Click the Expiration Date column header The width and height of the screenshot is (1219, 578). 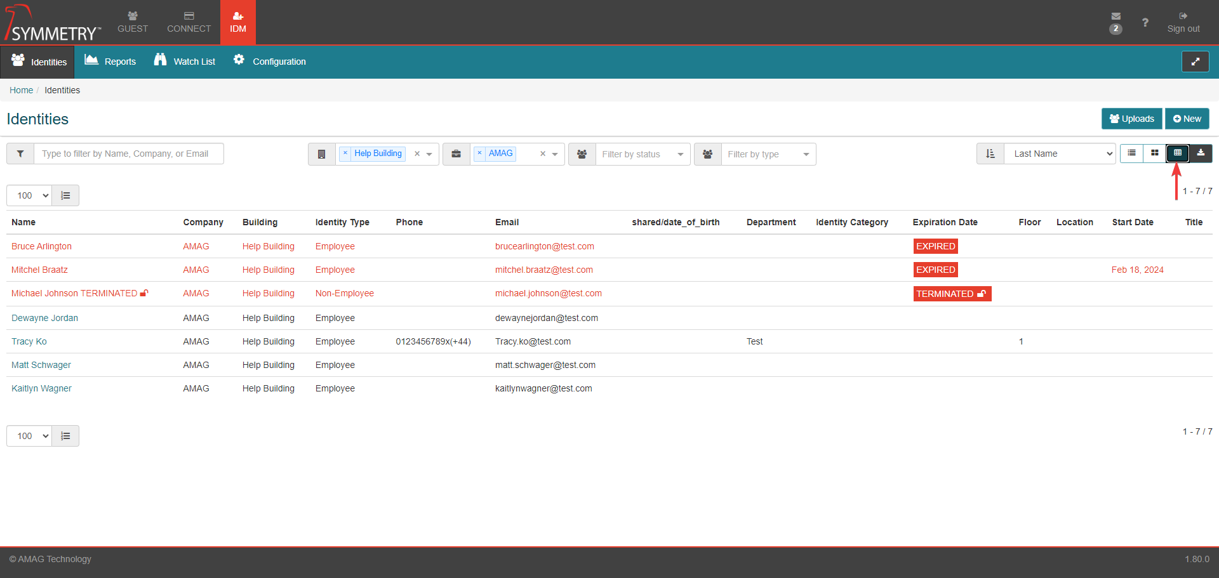point(945,222)
